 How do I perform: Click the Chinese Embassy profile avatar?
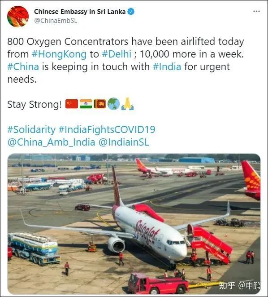18,17
